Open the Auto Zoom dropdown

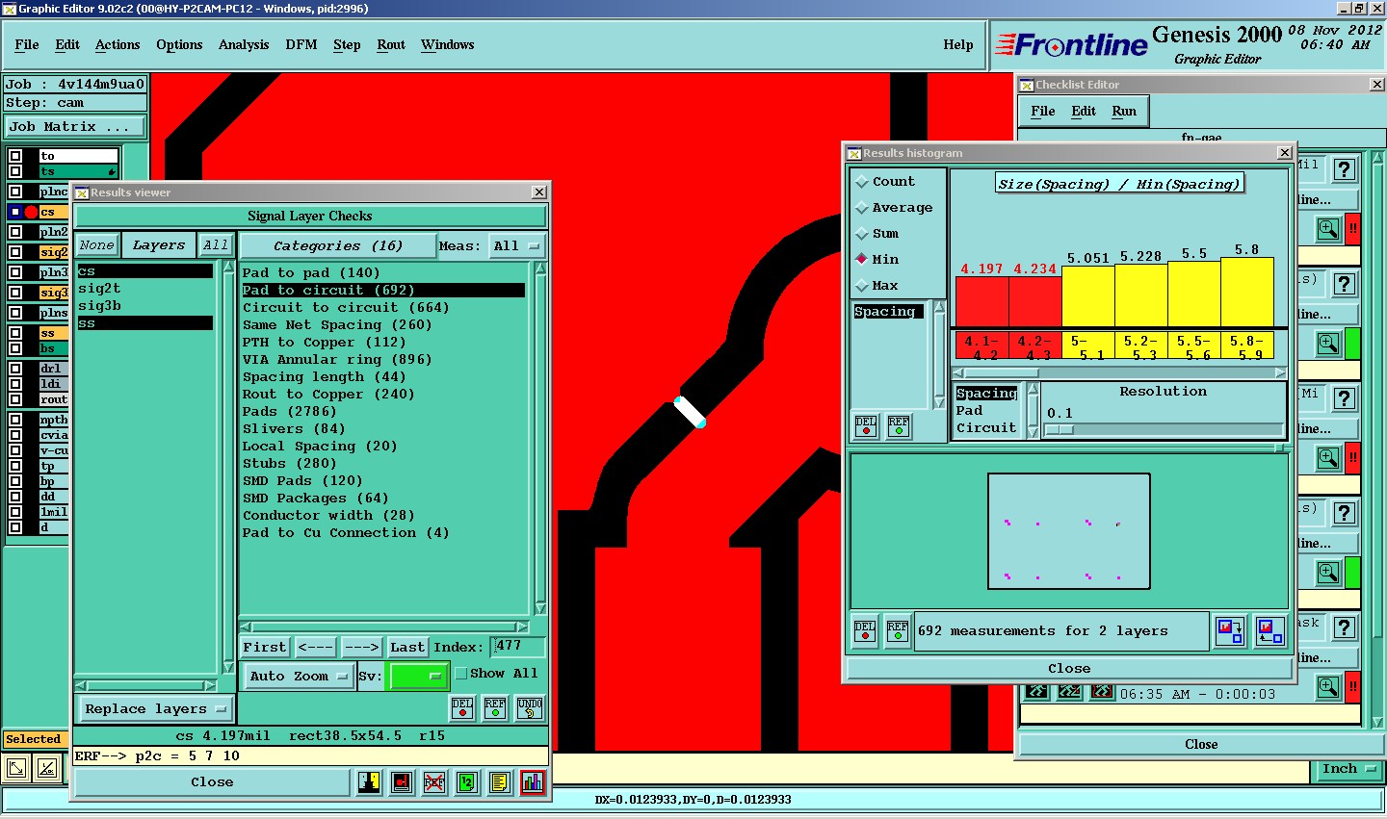pyautogui.click(x=298, y=677)
